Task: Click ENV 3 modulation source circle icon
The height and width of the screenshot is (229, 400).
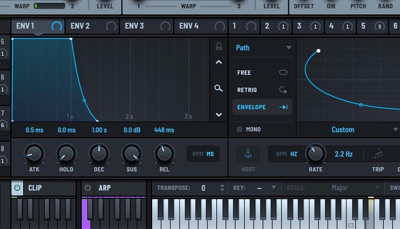Action: coord(165,26)
